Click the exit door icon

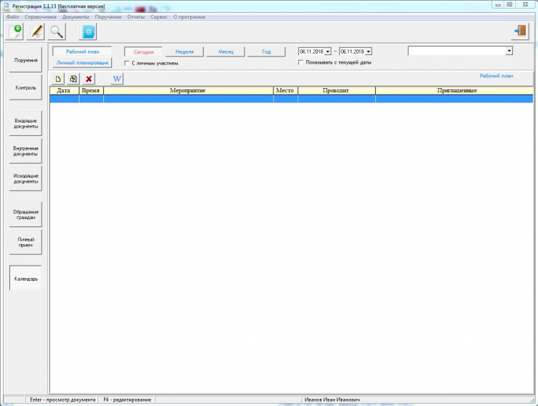pos(521,32)
